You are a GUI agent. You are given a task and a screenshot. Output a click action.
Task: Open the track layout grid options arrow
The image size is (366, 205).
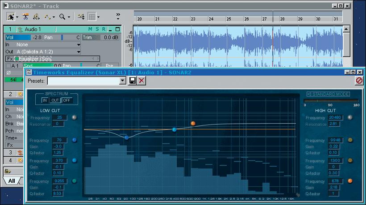click(98, 17)
